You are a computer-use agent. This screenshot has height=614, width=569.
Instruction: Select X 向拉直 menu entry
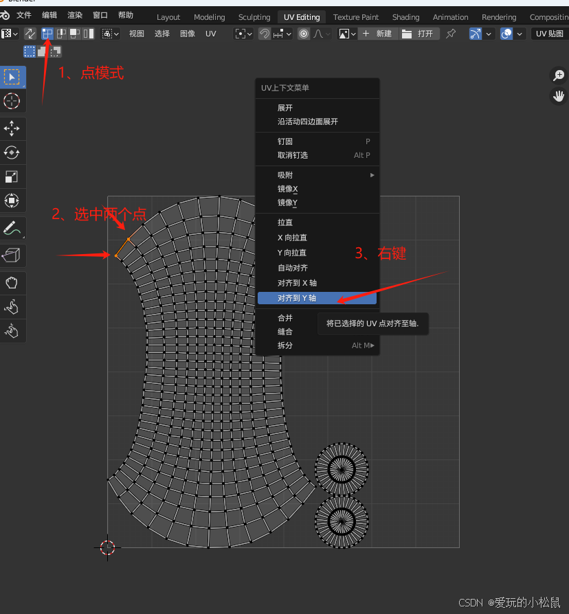(317, 238)
